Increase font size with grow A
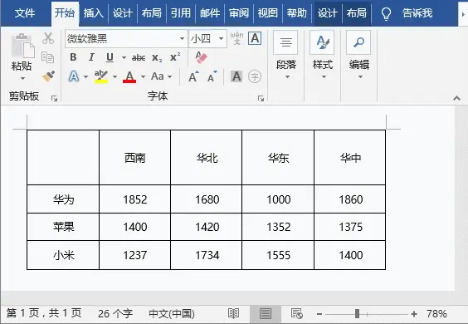 (193, 76)
